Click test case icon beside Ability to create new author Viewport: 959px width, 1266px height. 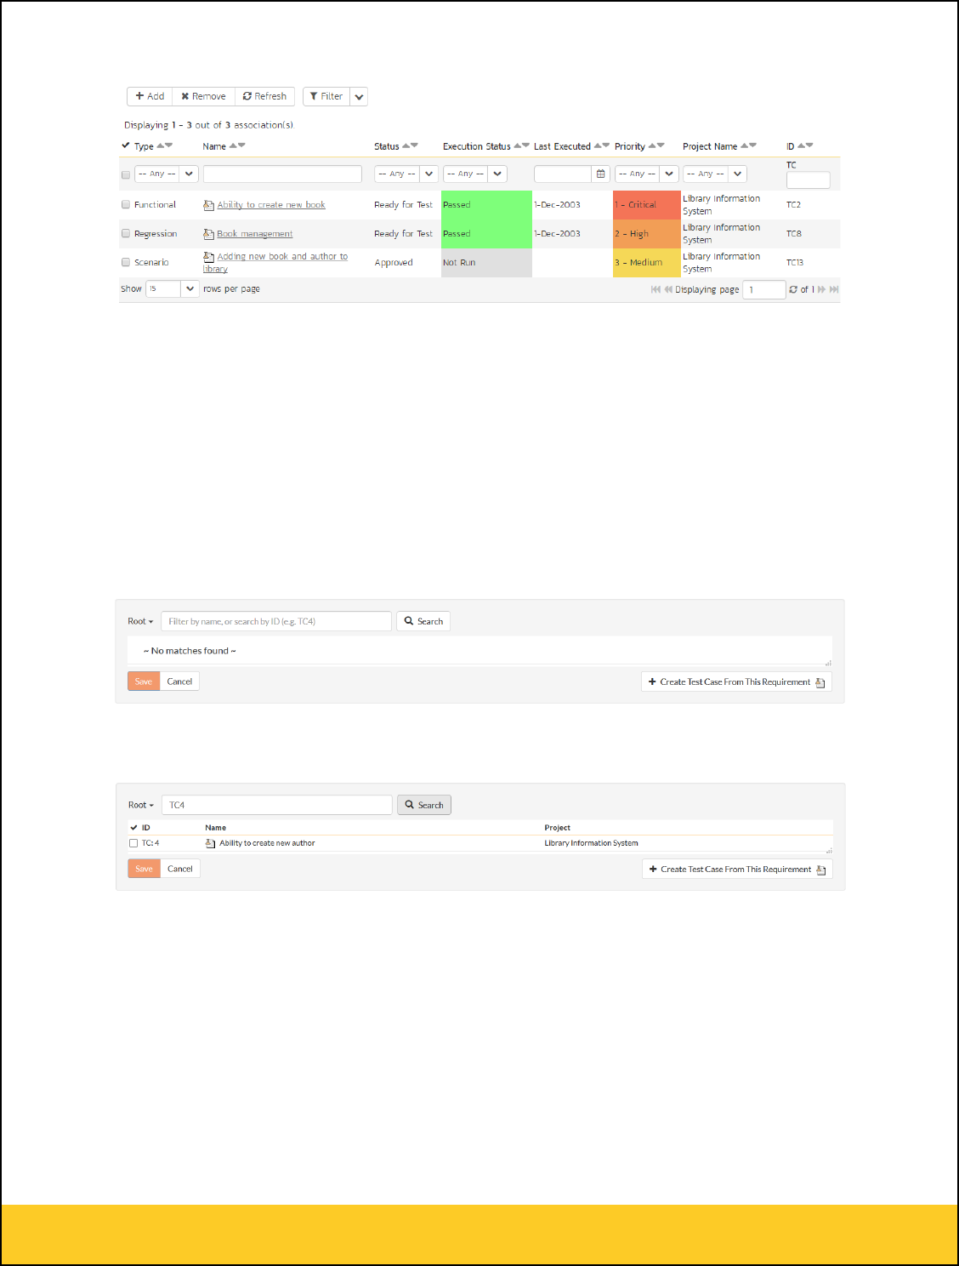(x=210, y=843)
